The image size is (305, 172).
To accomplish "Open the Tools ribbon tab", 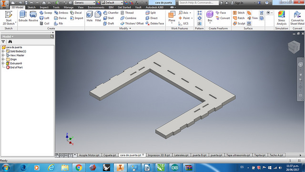I will tap(56, 8).
